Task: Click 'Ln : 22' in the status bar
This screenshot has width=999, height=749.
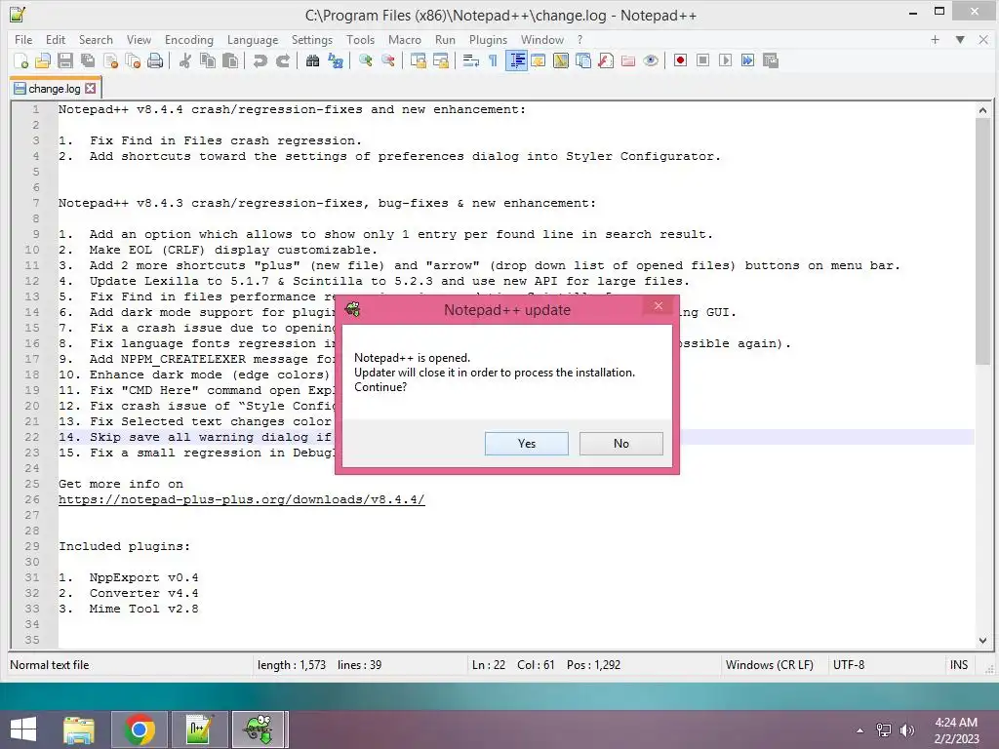Action: click(x=489, y=665)
